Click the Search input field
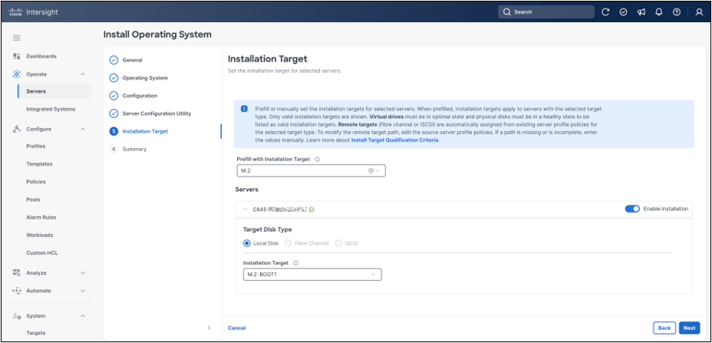 click(x=546, y=12)
